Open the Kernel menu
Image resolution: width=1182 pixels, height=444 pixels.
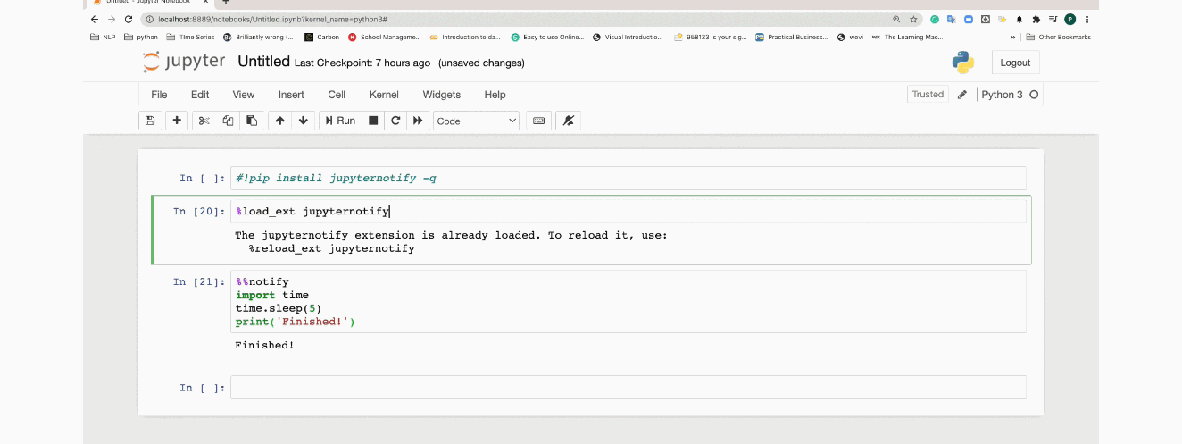pyautogui.click(x=384, y=95)
